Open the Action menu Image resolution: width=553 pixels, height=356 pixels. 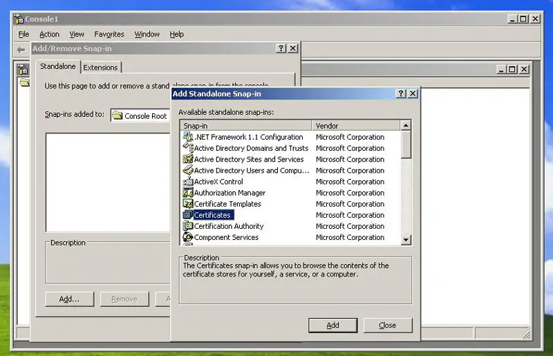click(49, 35)
